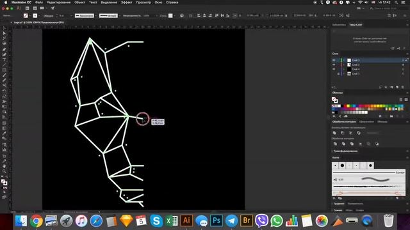Open Telegram from the Dock
The height and width of the screenshot is (230, 410).
click(231, 220)
